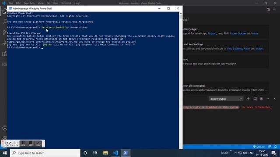The height and width of the screenshot is (157, 280).
Task: Click the 'Set-ExecutionPolicy Unrestricted' command text
Action: pos(64,27)
